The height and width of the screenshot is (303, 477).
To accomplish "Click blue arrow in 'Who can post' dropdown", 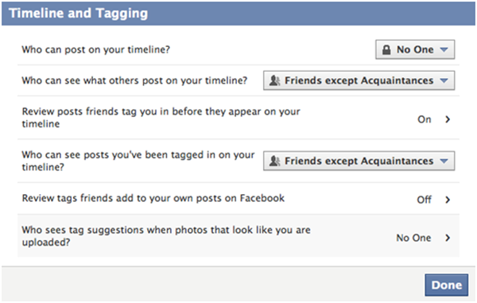I will (x=444, y=49).
